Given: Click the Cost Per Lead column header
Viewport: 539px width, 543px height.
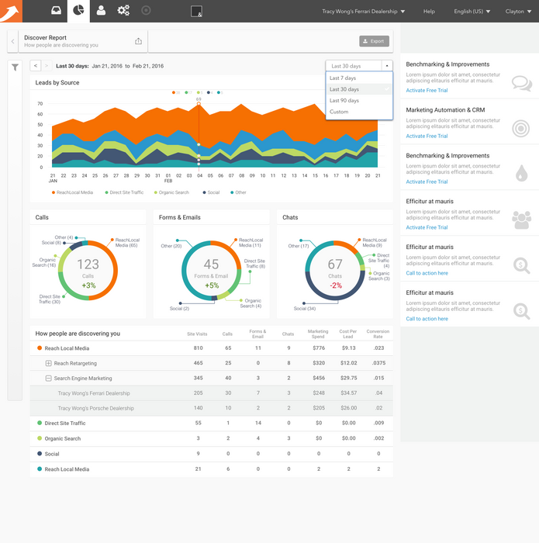Looking at the screenshot, I should (x=348, y=334).
